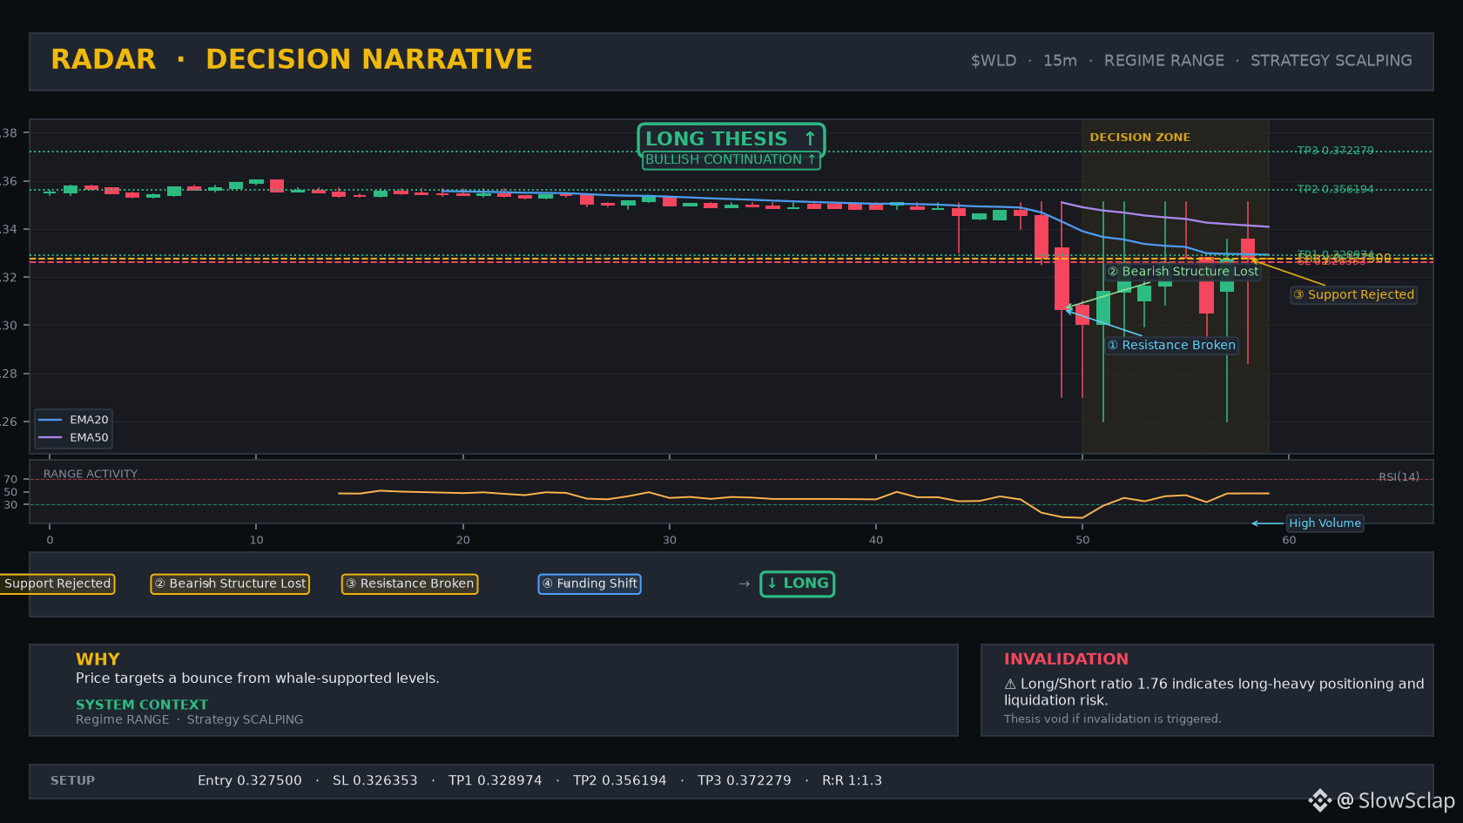Click the LONG THESIS badge
Viewport: 1463px width, 823px height.
coord(731,139)
